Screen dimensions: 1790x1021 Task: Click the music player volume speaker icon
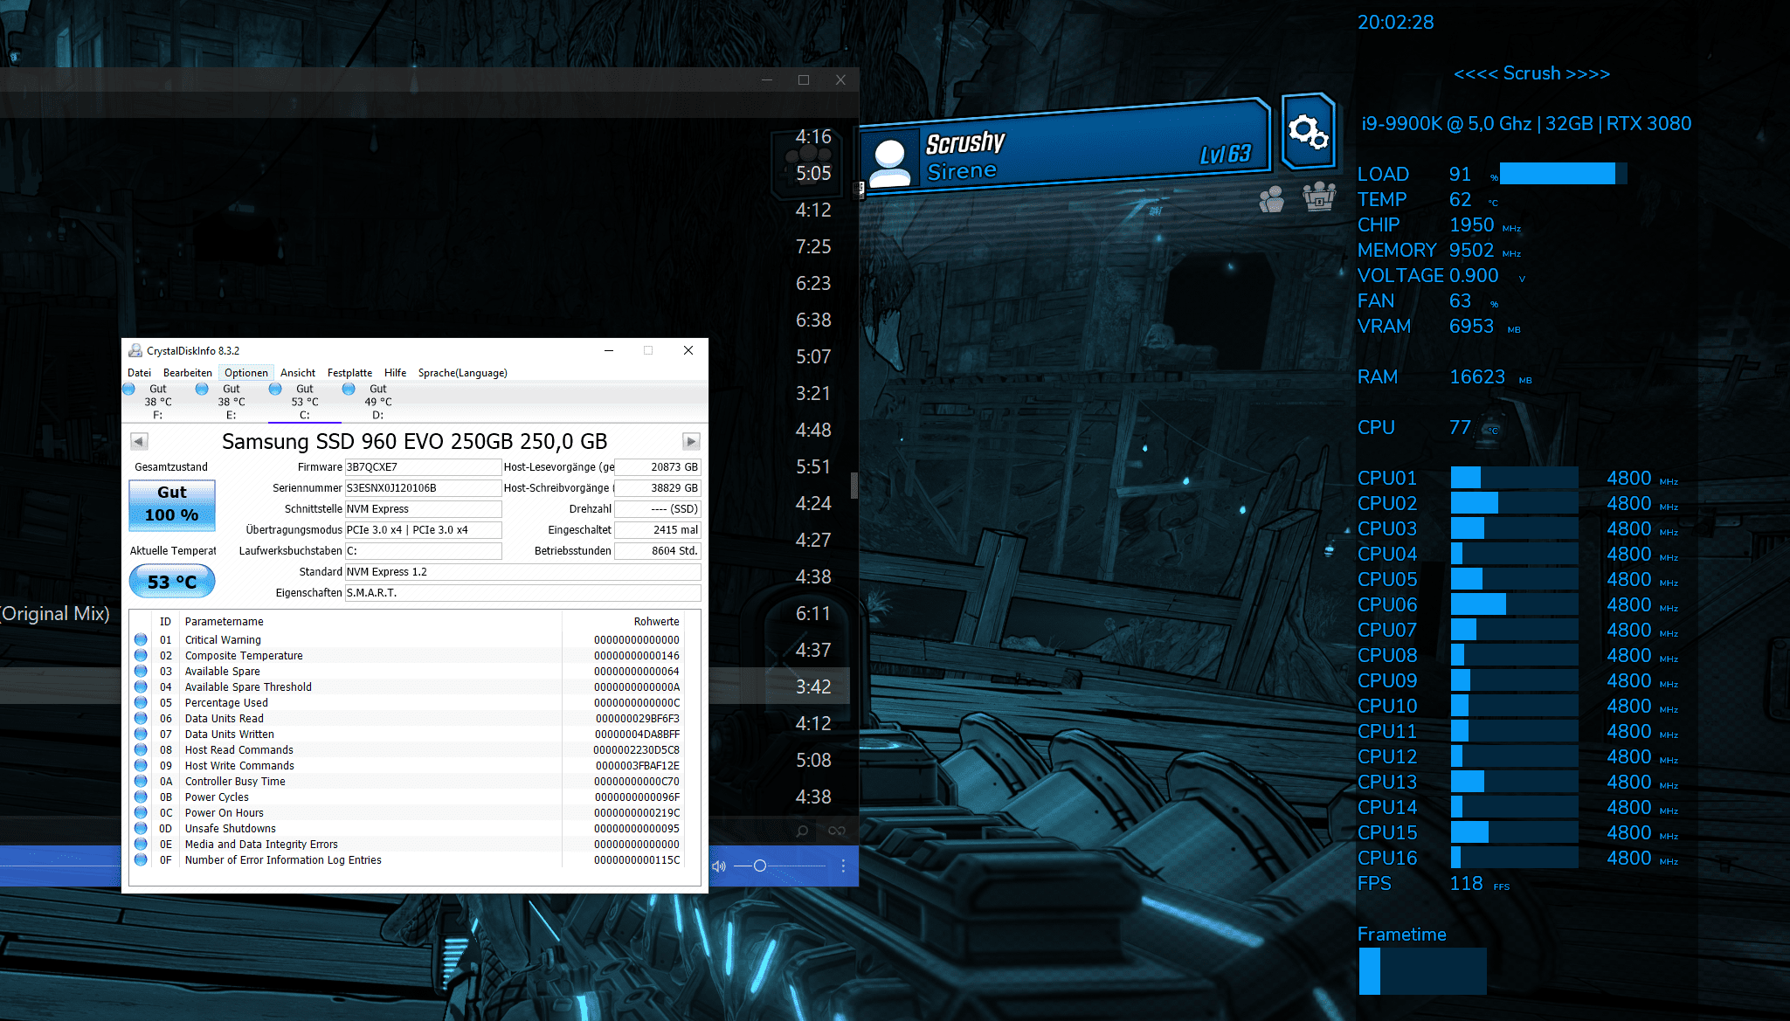coord(719,866)
